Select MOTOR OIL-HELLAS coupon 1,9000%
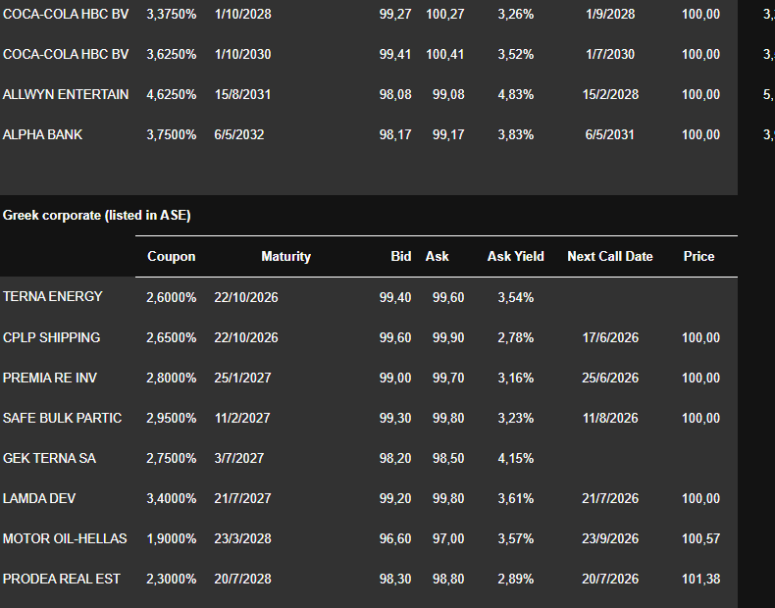 click(171, 538)
